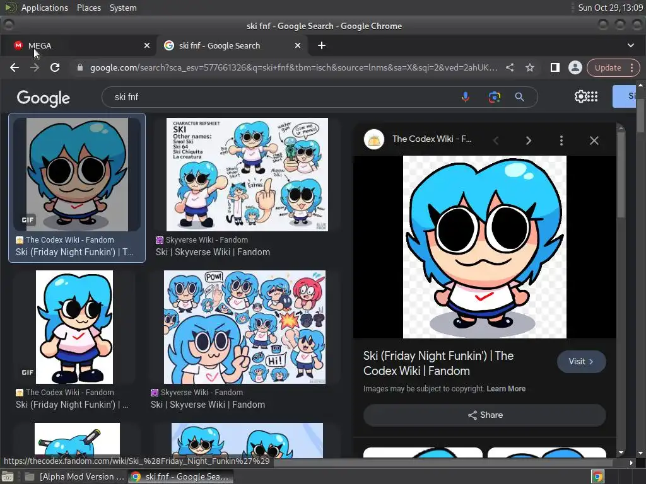The width and height of the screenshot is (646, 484).
Task: Click Chrome icon in system tray
Action: [597, 476]
